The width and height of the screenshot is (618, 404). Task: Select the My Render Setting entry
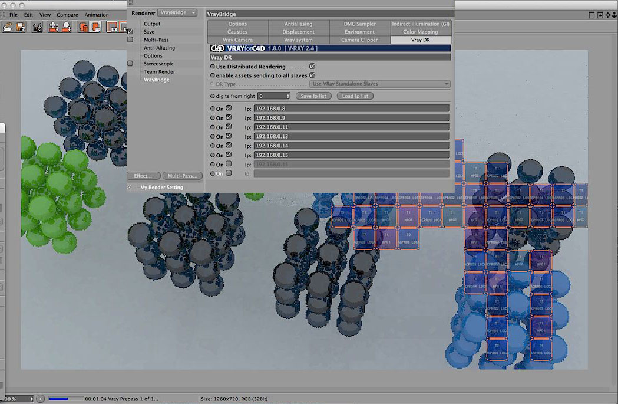(161, 188)
